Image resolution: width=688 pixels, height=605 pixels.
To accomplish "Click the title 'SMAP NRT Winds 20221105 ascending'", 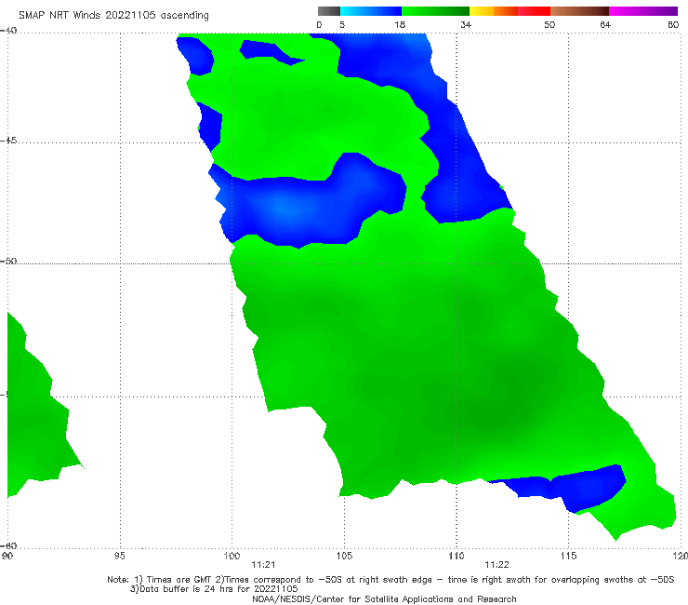I will [x=113, y=15].
